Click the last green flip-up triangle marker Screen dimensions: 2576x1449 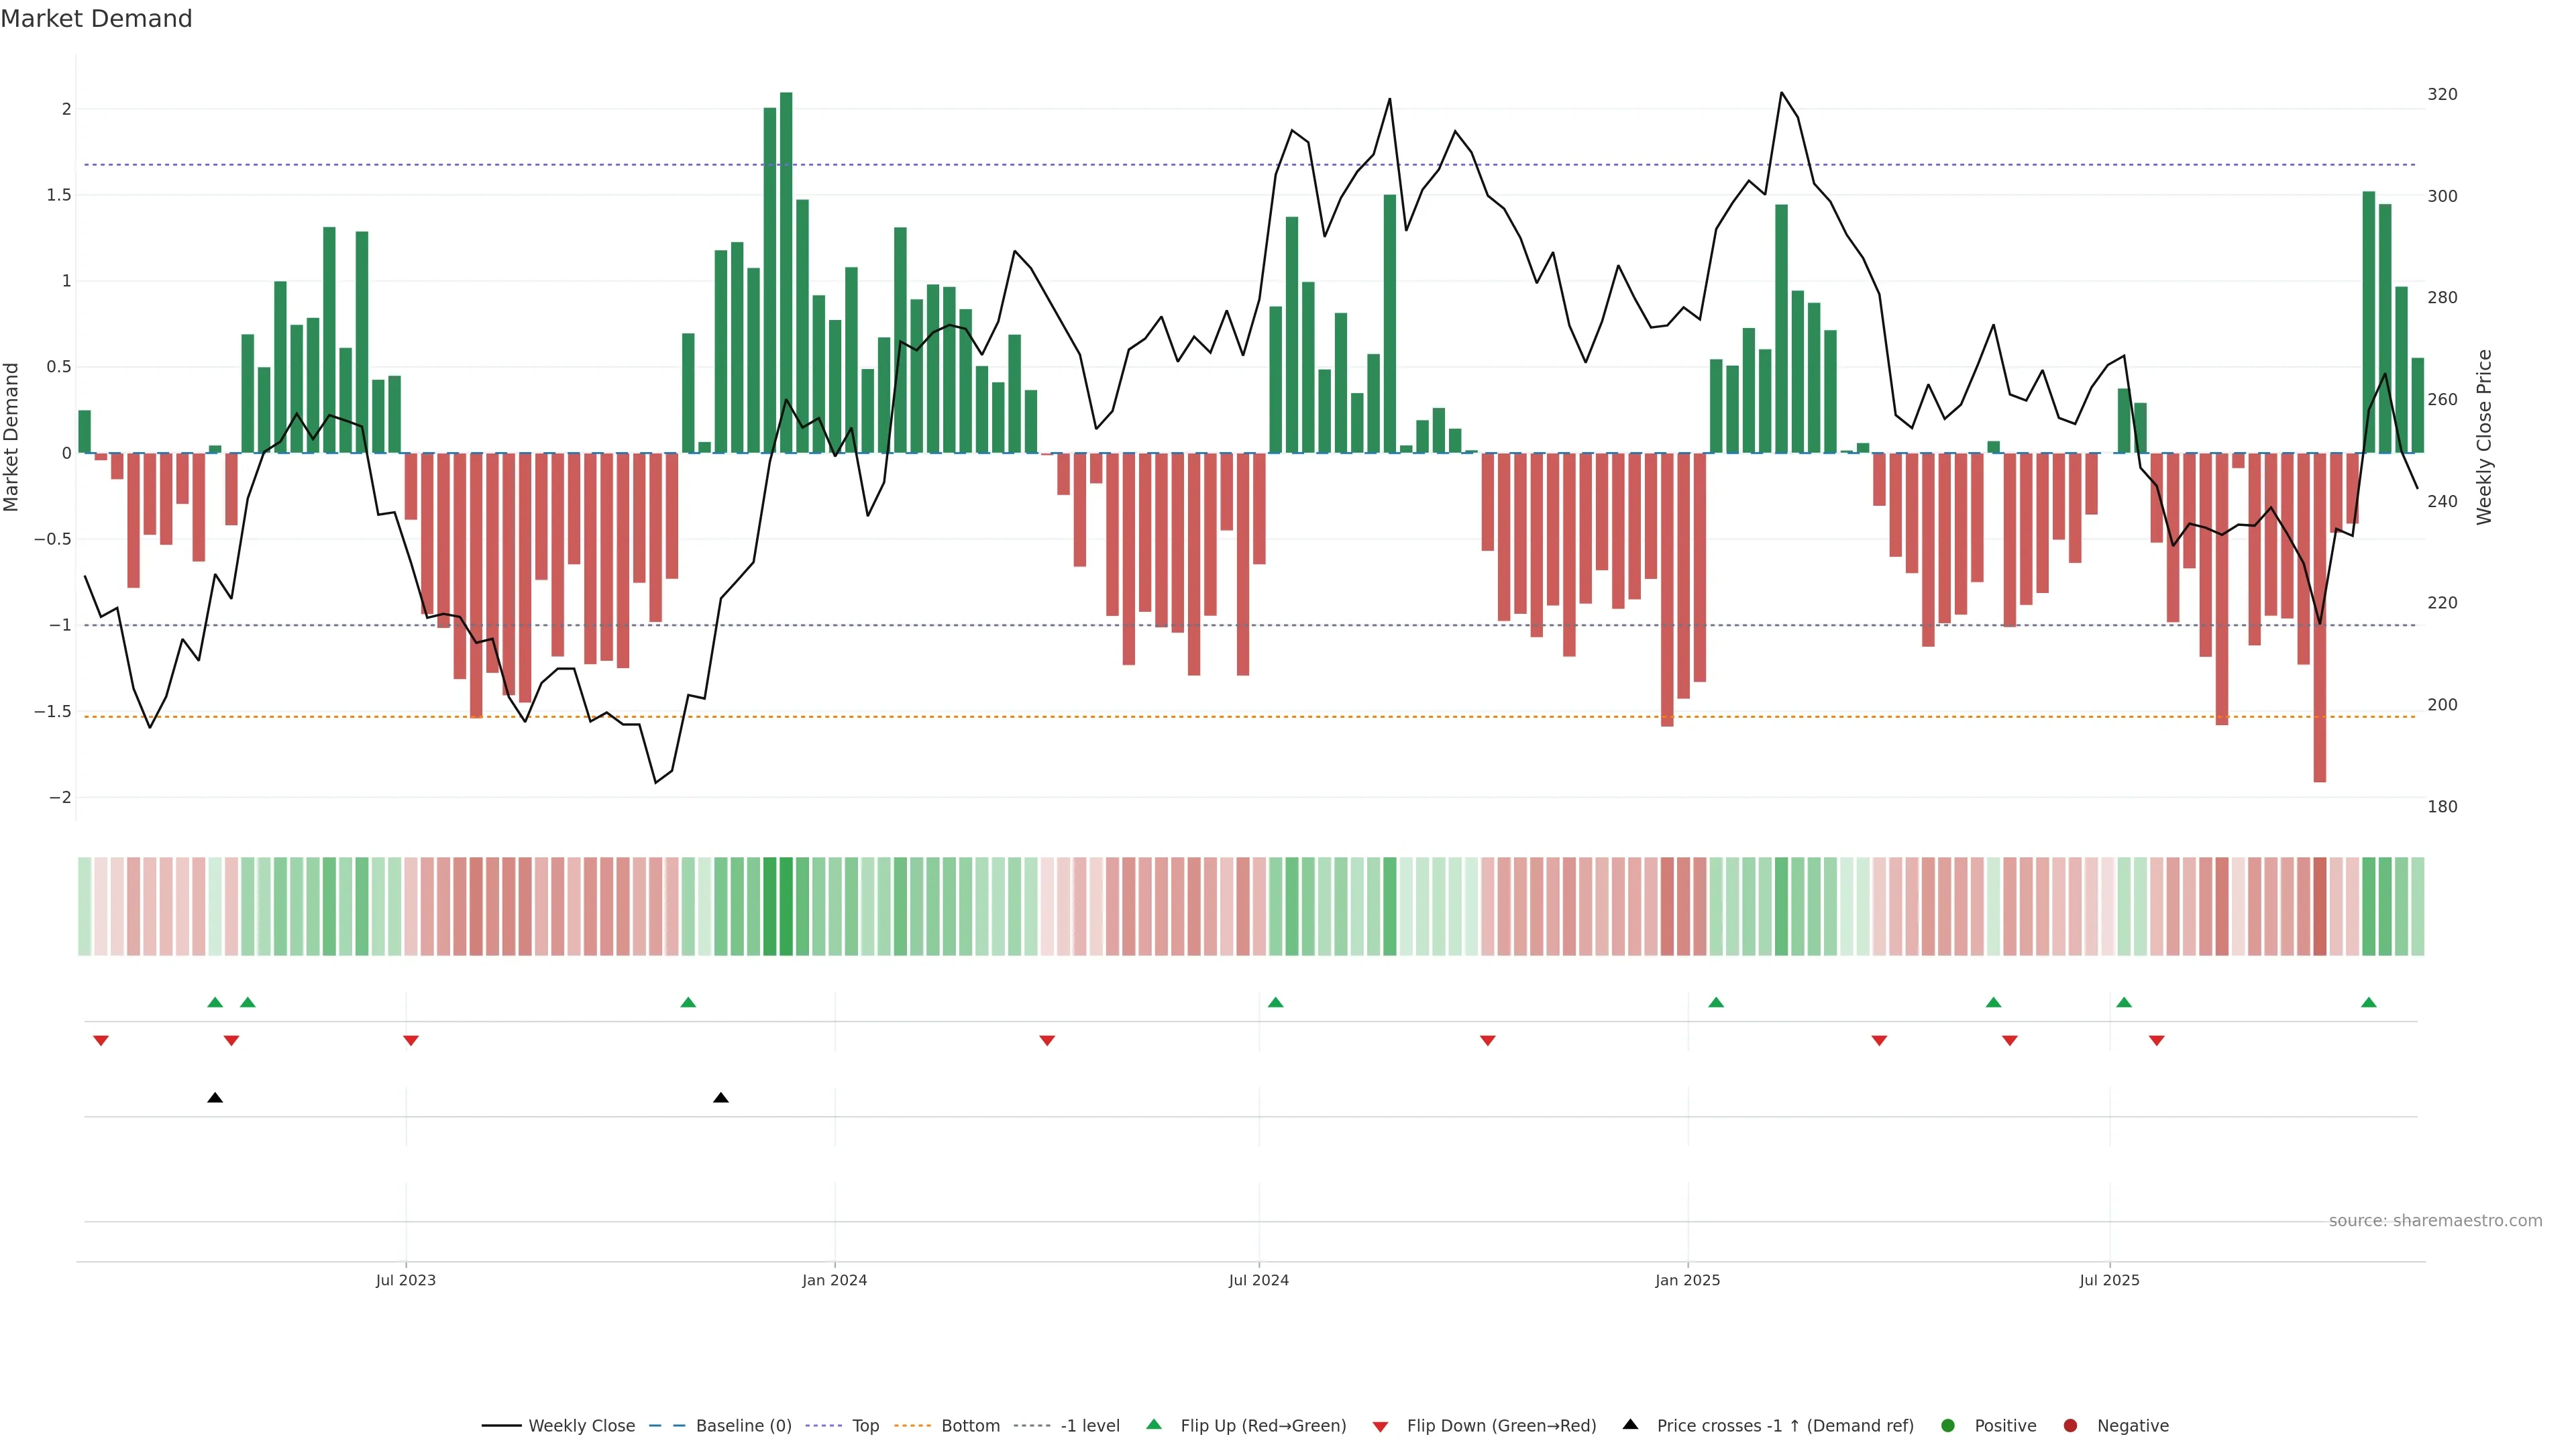(2368, 1002)
